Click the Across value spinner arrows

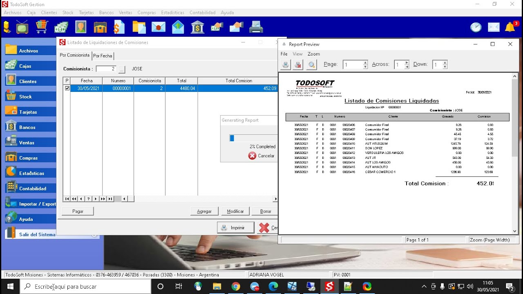pyautogui.click(x=407, y=65)
